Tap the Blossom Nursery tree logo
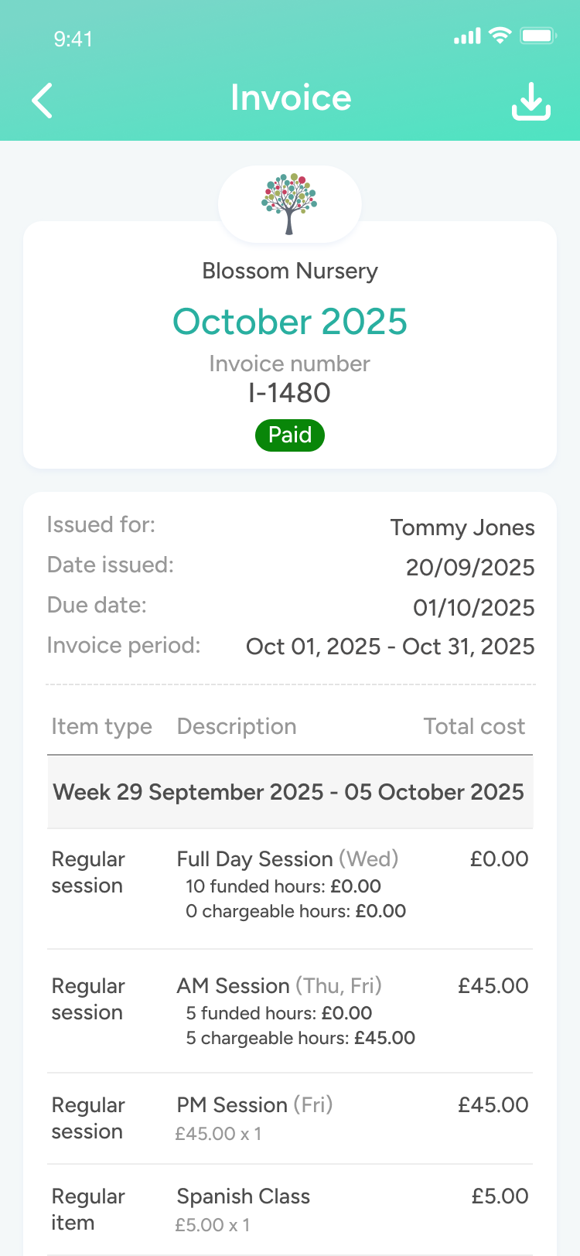This screenshot has width=580, height=1256. tap(289, 203)
